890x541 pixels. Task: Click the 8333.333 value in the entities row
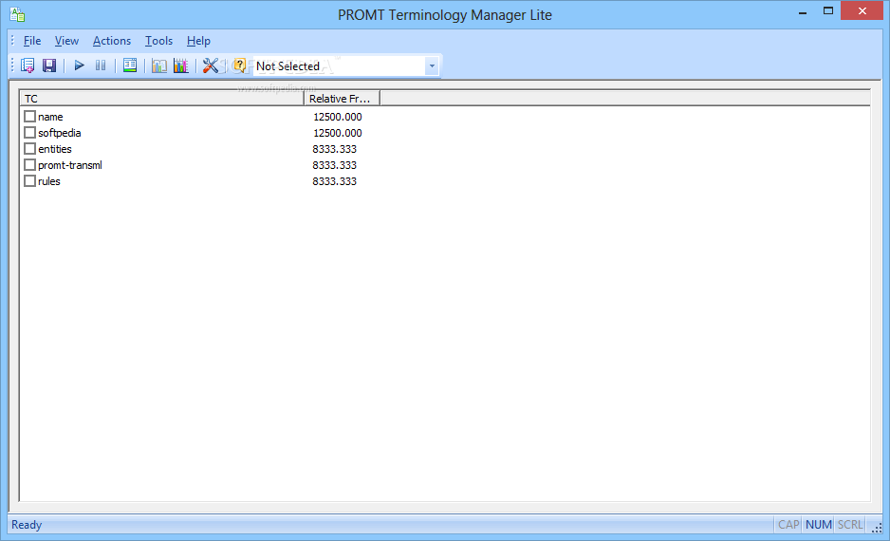click(x=334, y=149)
